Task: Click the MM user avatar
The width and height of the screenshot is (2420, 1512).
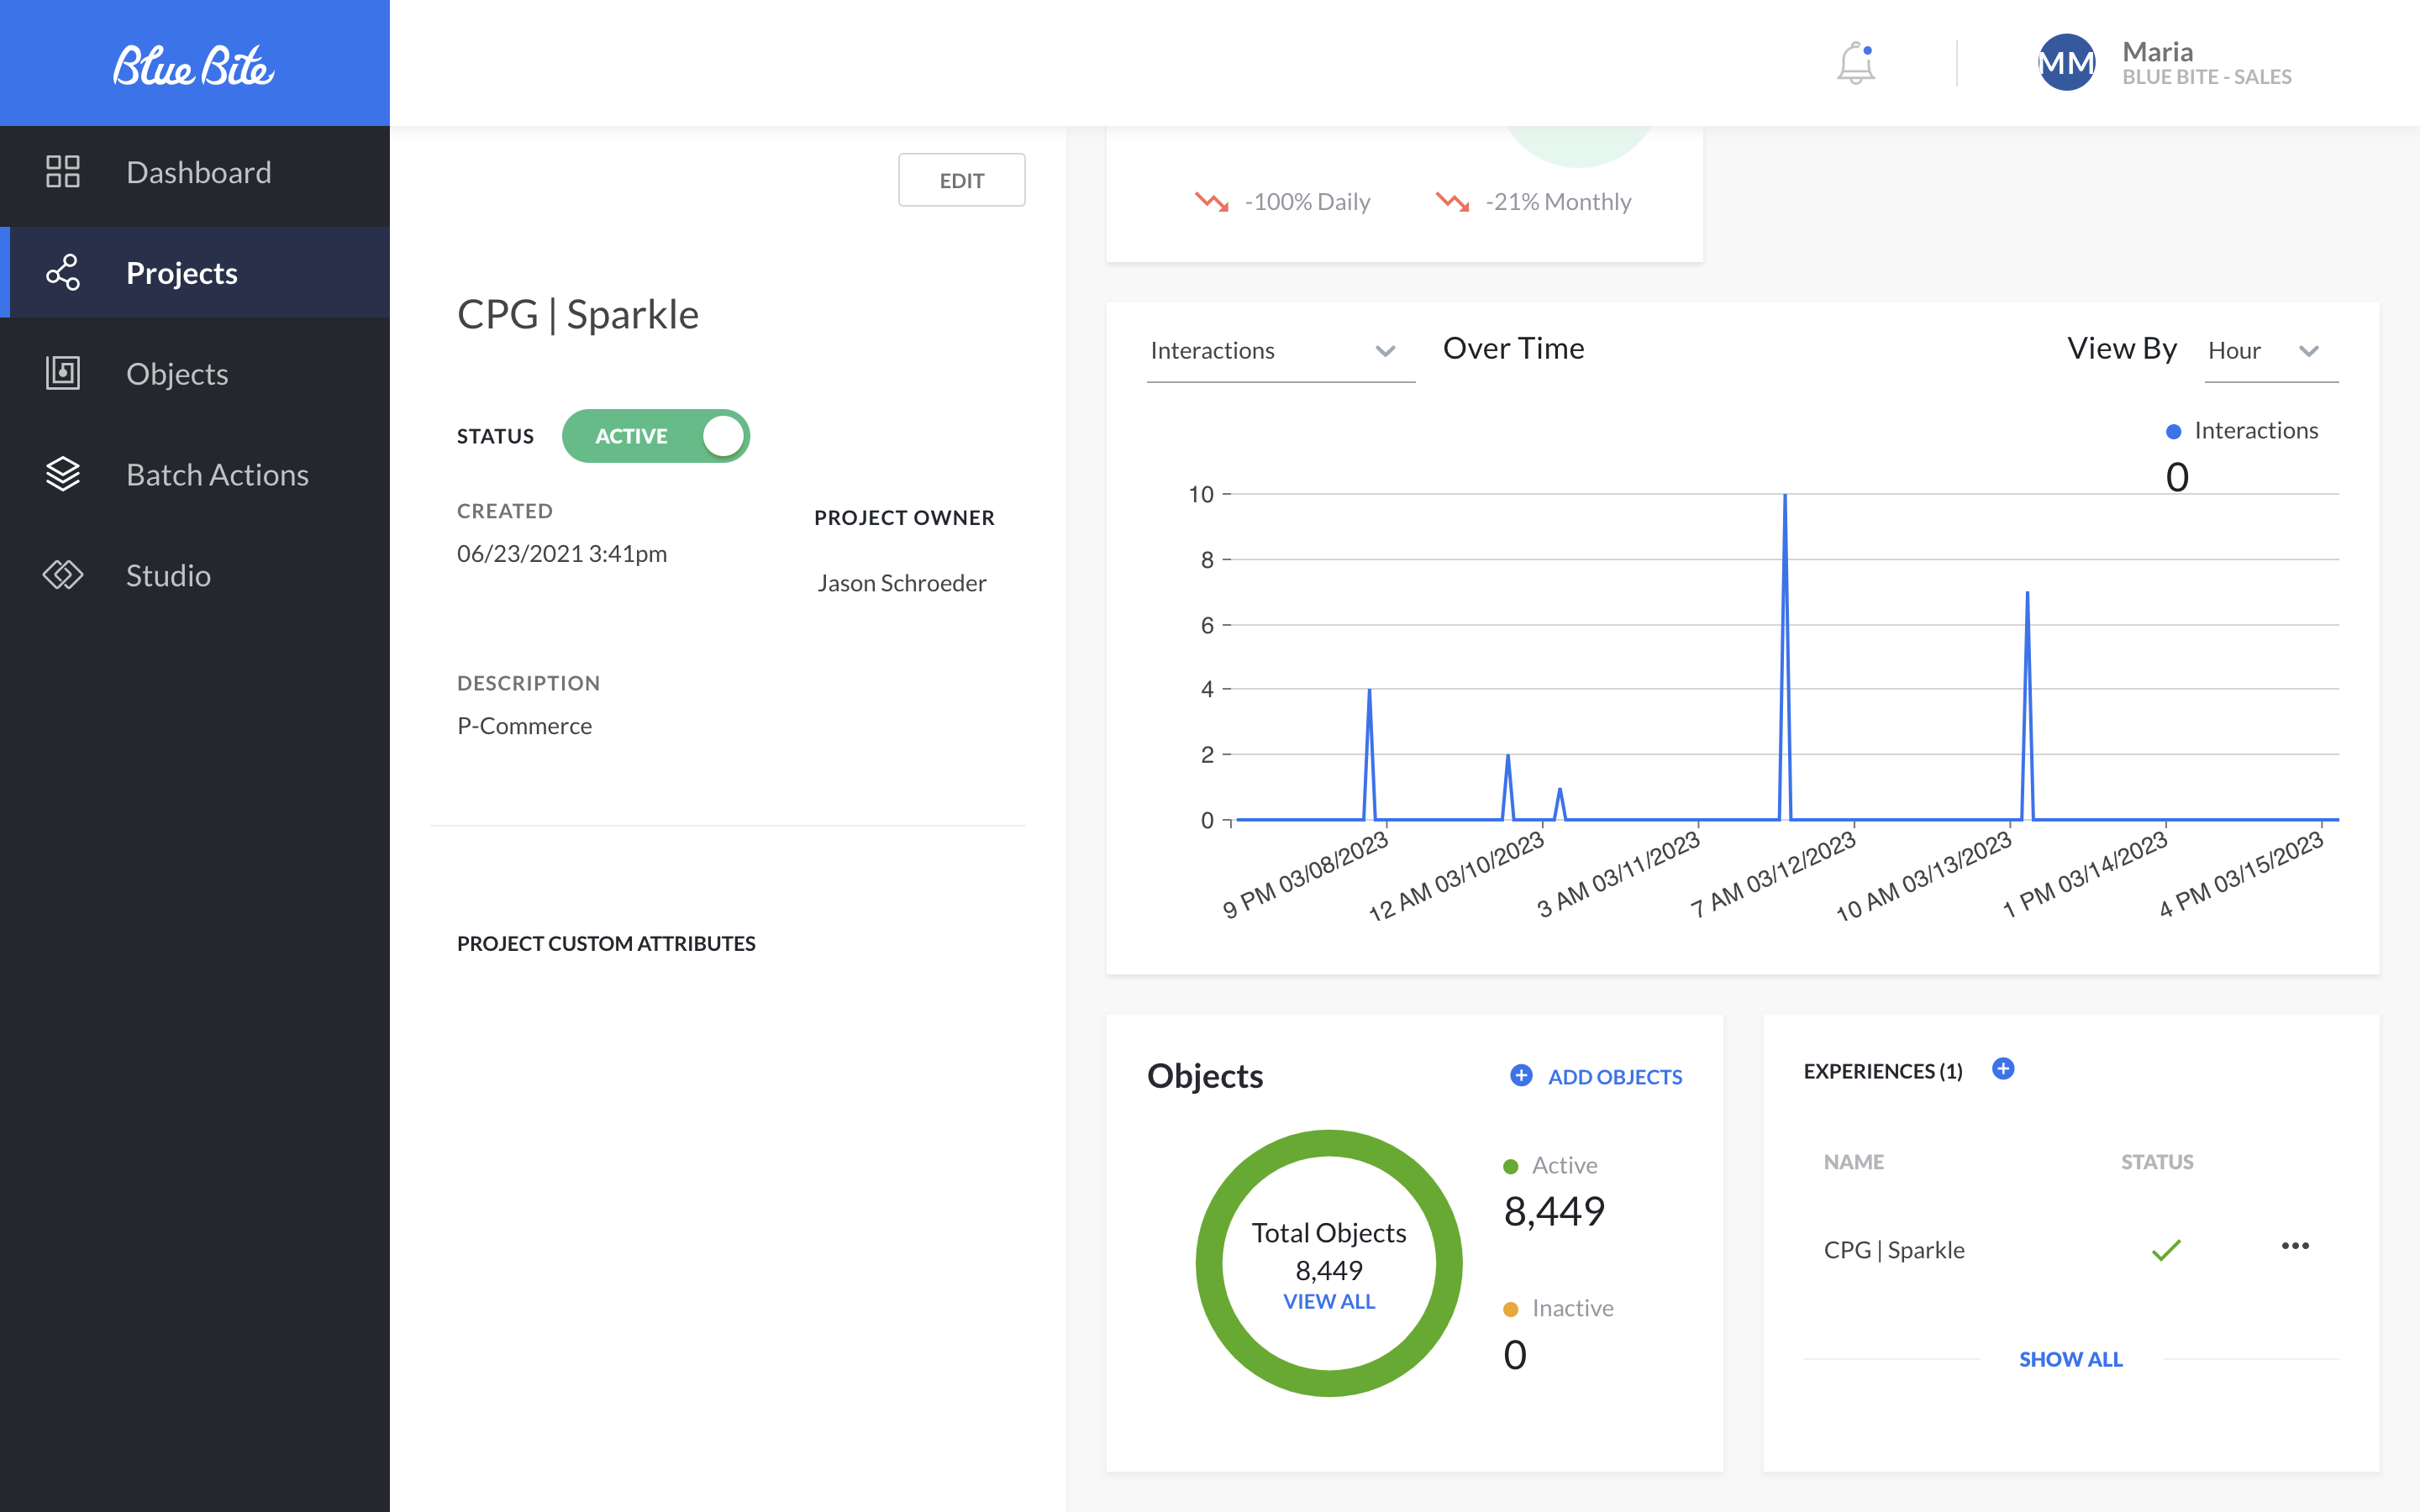Action: click(x=2066, y=63)
